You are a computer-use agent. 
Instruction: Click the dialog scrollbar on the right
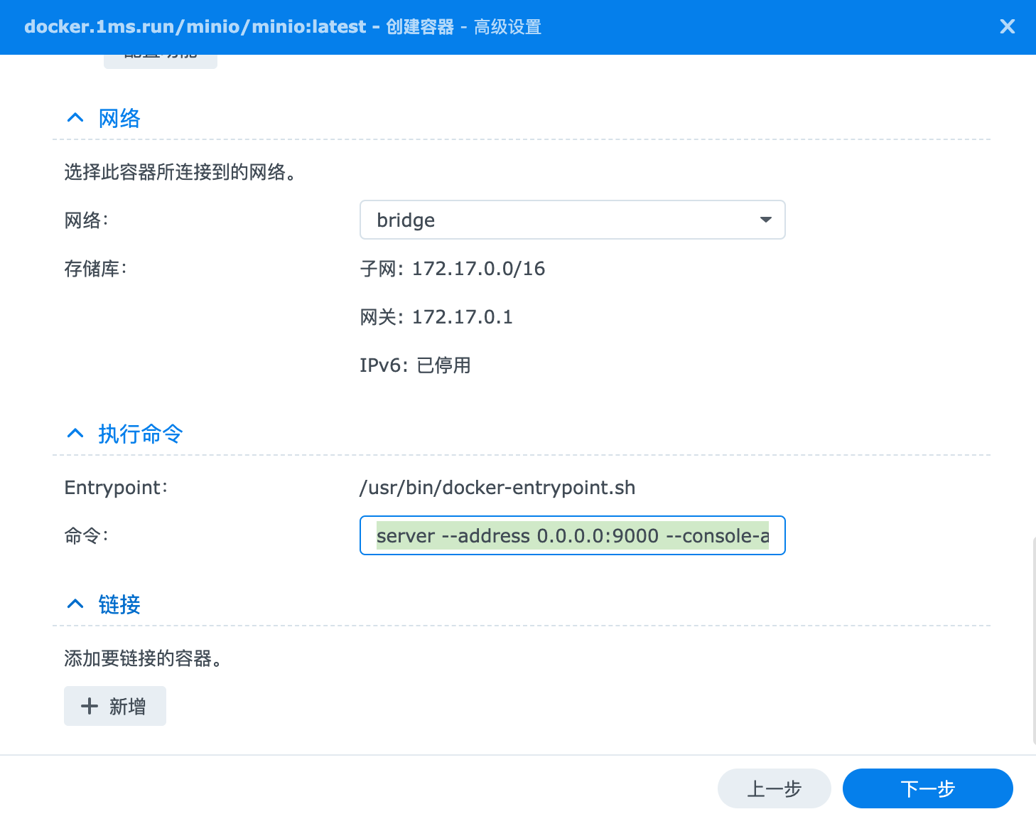tap(1034, 640)
